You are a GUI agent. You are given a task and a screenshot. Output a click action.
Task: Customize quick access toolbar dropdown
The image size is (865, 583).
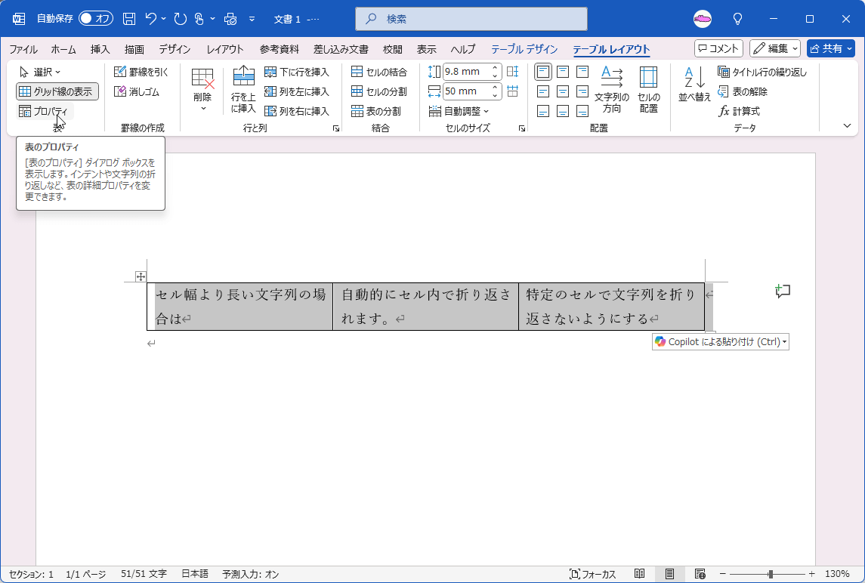pos(252,19)
